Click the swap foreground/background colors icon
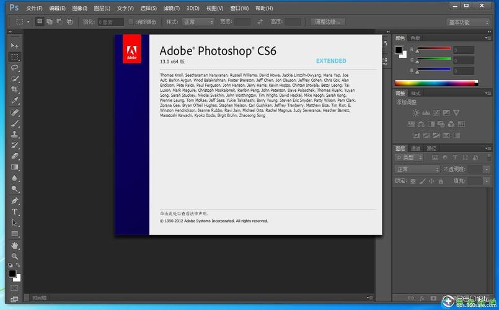499x310 pixels. click(x=18, y=265)
